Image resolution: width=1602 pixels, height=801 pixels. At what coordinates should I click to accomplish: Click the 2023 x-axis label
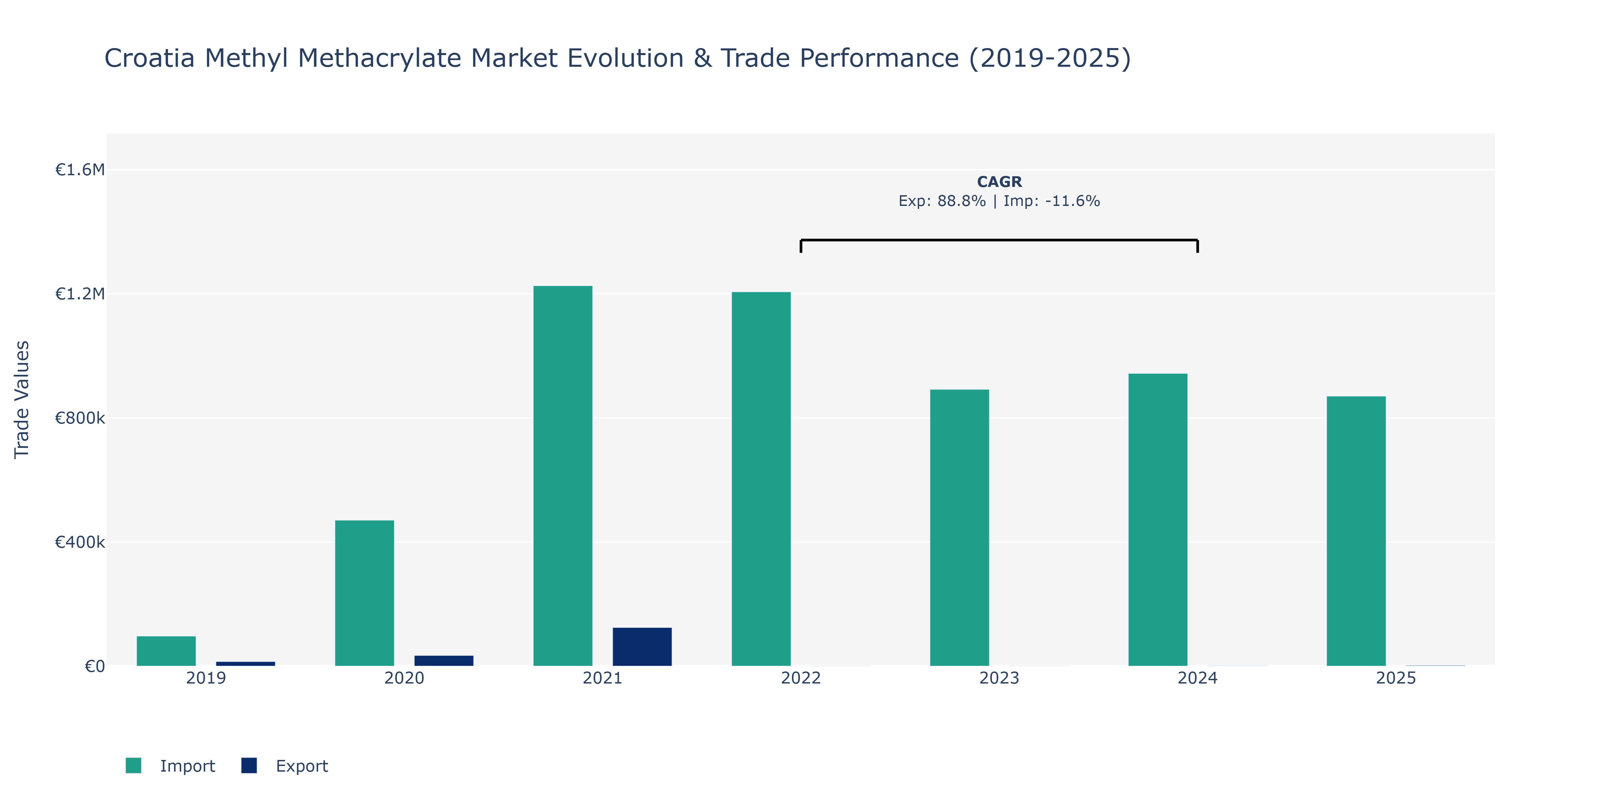point(999,678)
